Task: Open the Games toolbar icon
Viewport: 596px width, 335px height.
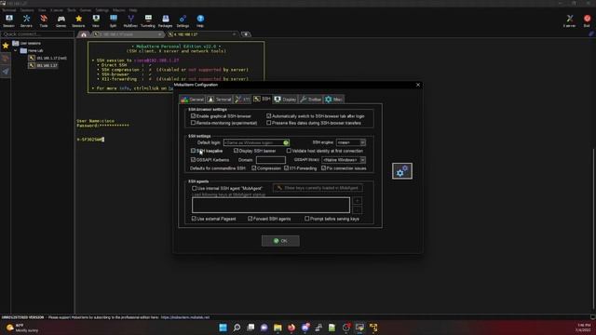Action: click(x=61, y=20)
